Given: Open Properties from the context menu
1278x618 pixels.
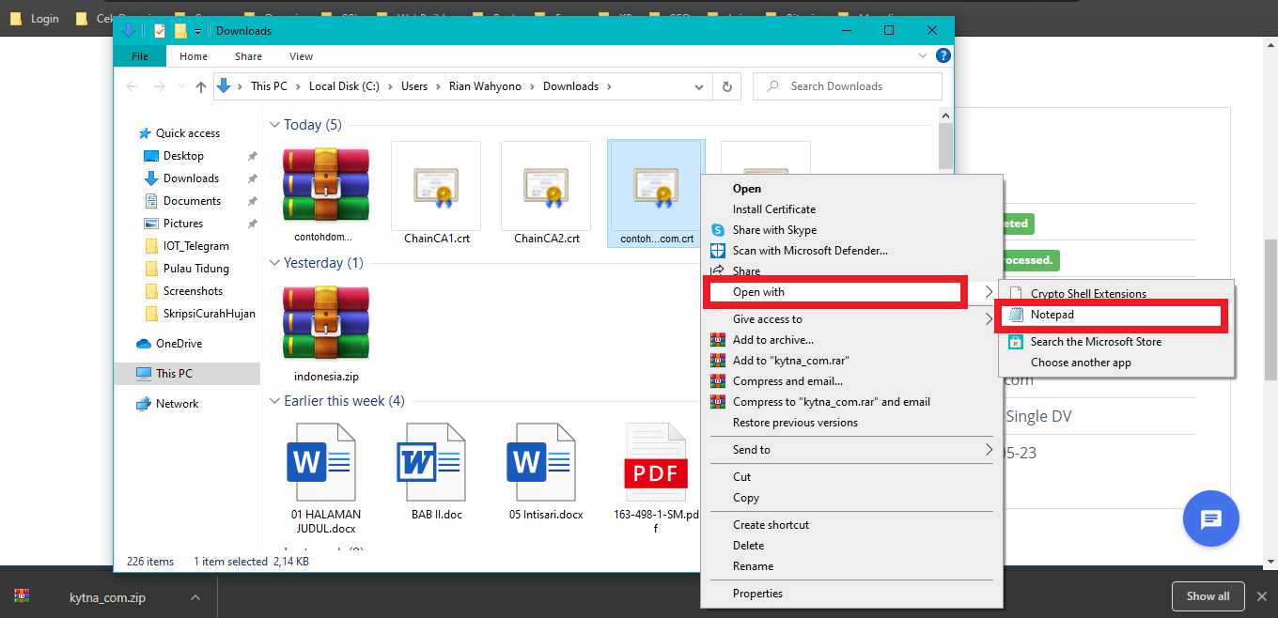Looking at the screenshot, I should coord(757,594).
